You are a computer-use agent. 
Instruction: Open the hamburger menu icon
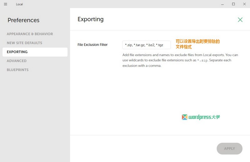(x=5, y=4)
